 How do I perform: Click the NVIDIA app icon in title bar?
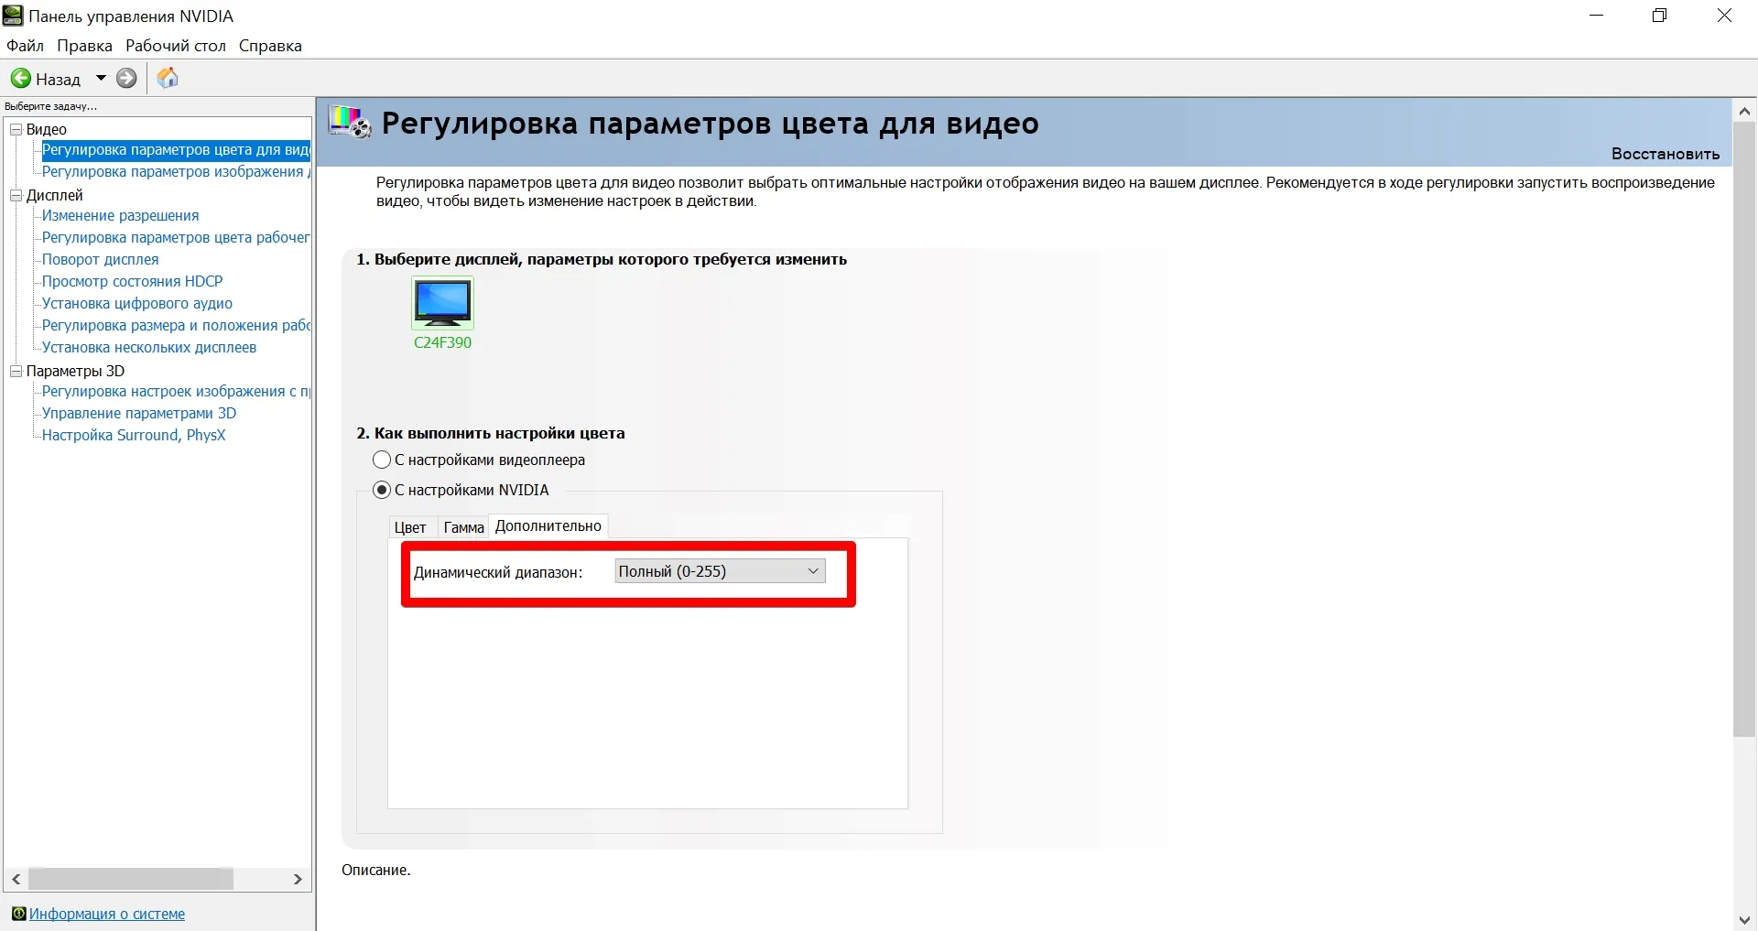click(x=13, y=16)
